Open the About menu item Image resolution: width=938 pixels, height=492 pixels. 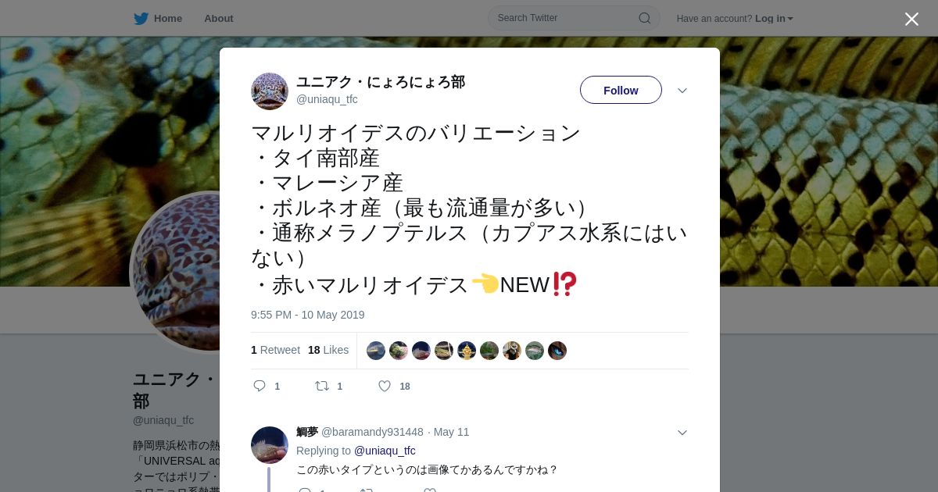click(x=219, y=18)
